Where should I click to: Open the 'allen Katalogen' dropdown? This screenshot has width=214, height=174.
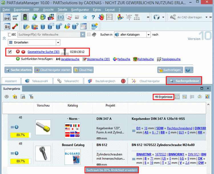[148, 35]
